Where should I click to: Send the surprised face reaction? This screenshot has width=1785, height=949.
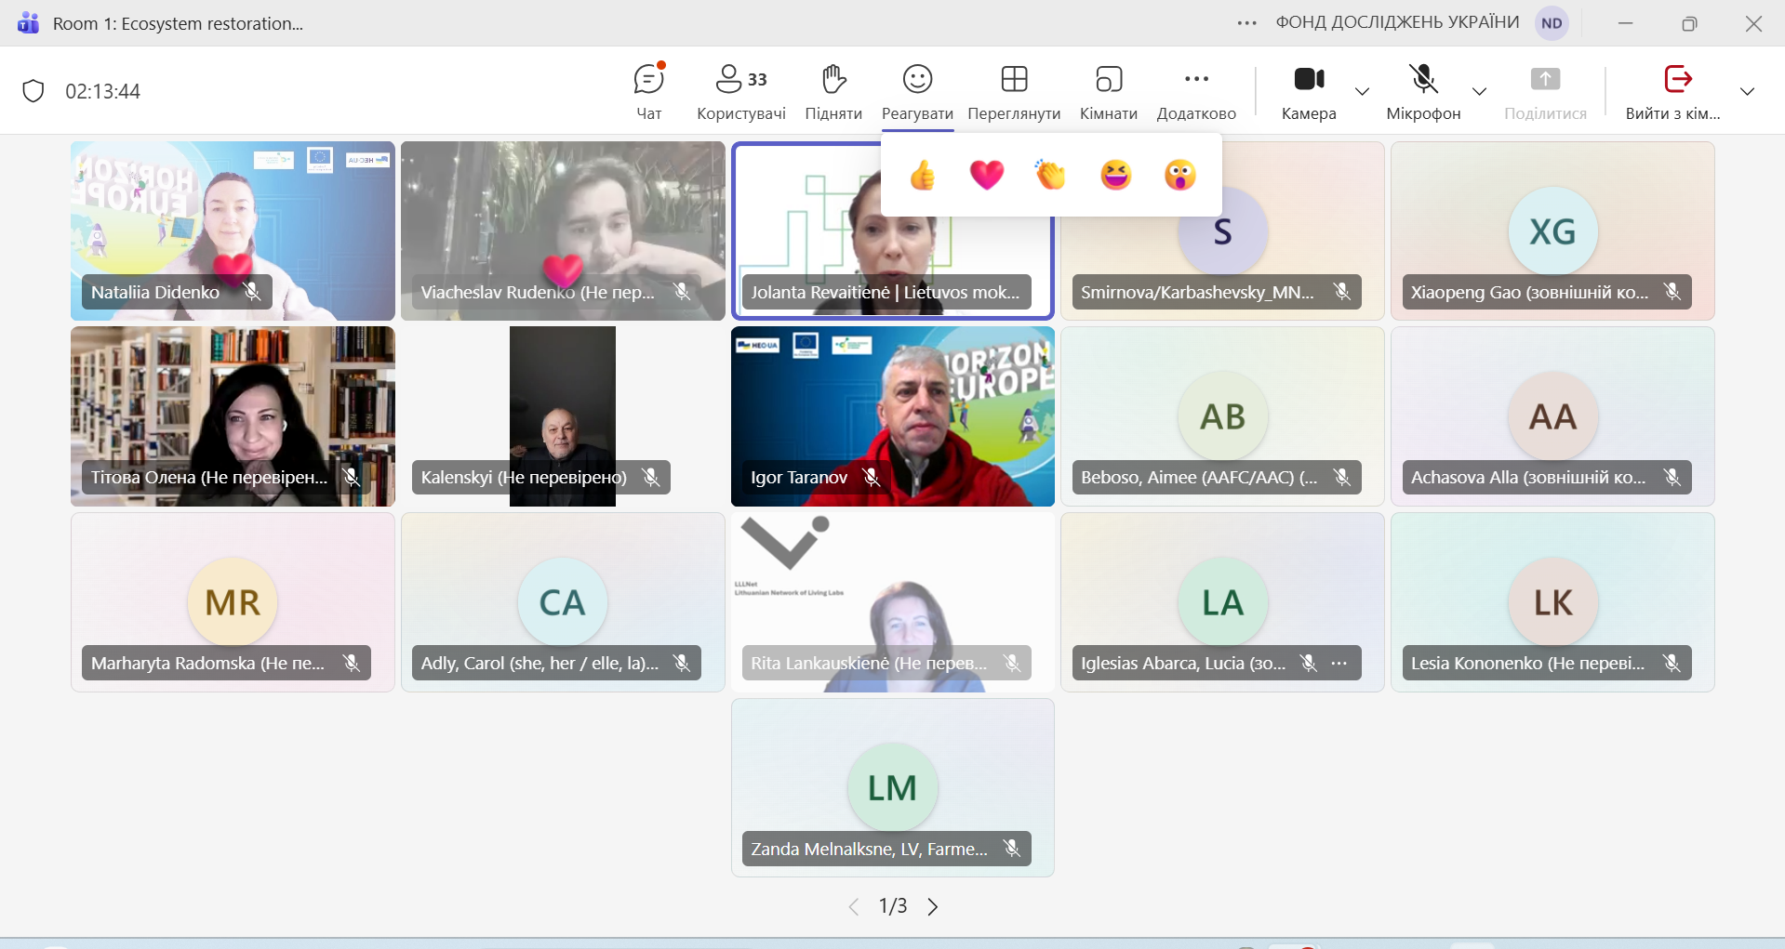(x=1179, y=175)
